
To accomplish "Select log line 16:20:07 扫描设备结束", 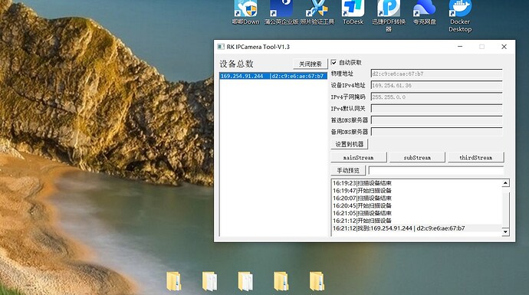I will pos(416,198).
